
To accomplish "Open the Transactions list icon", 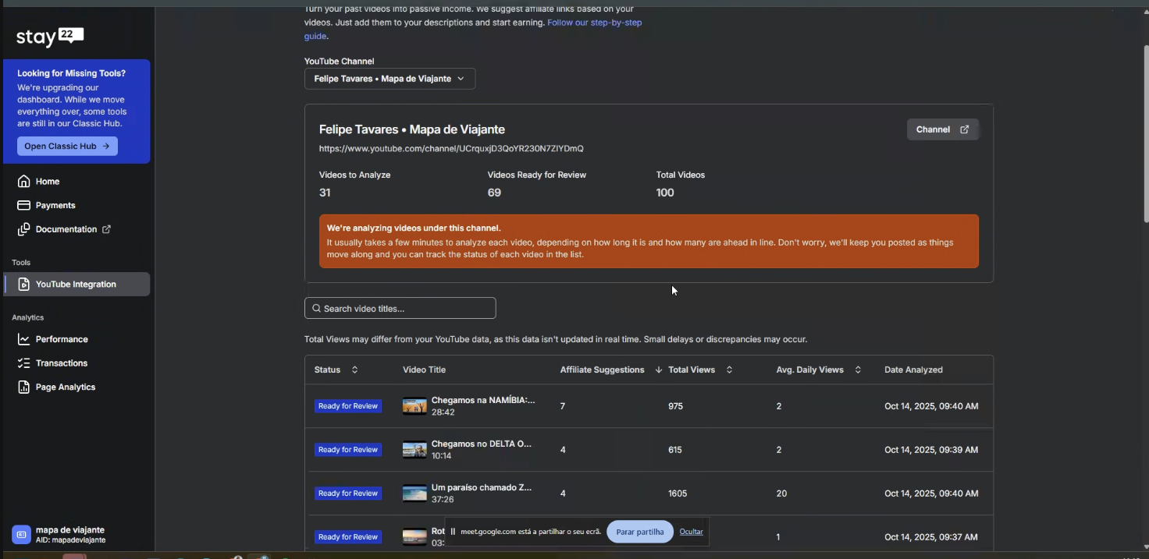I will pos(24,363).
